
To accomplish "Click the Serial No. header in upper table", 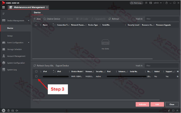I will point(106,25).
